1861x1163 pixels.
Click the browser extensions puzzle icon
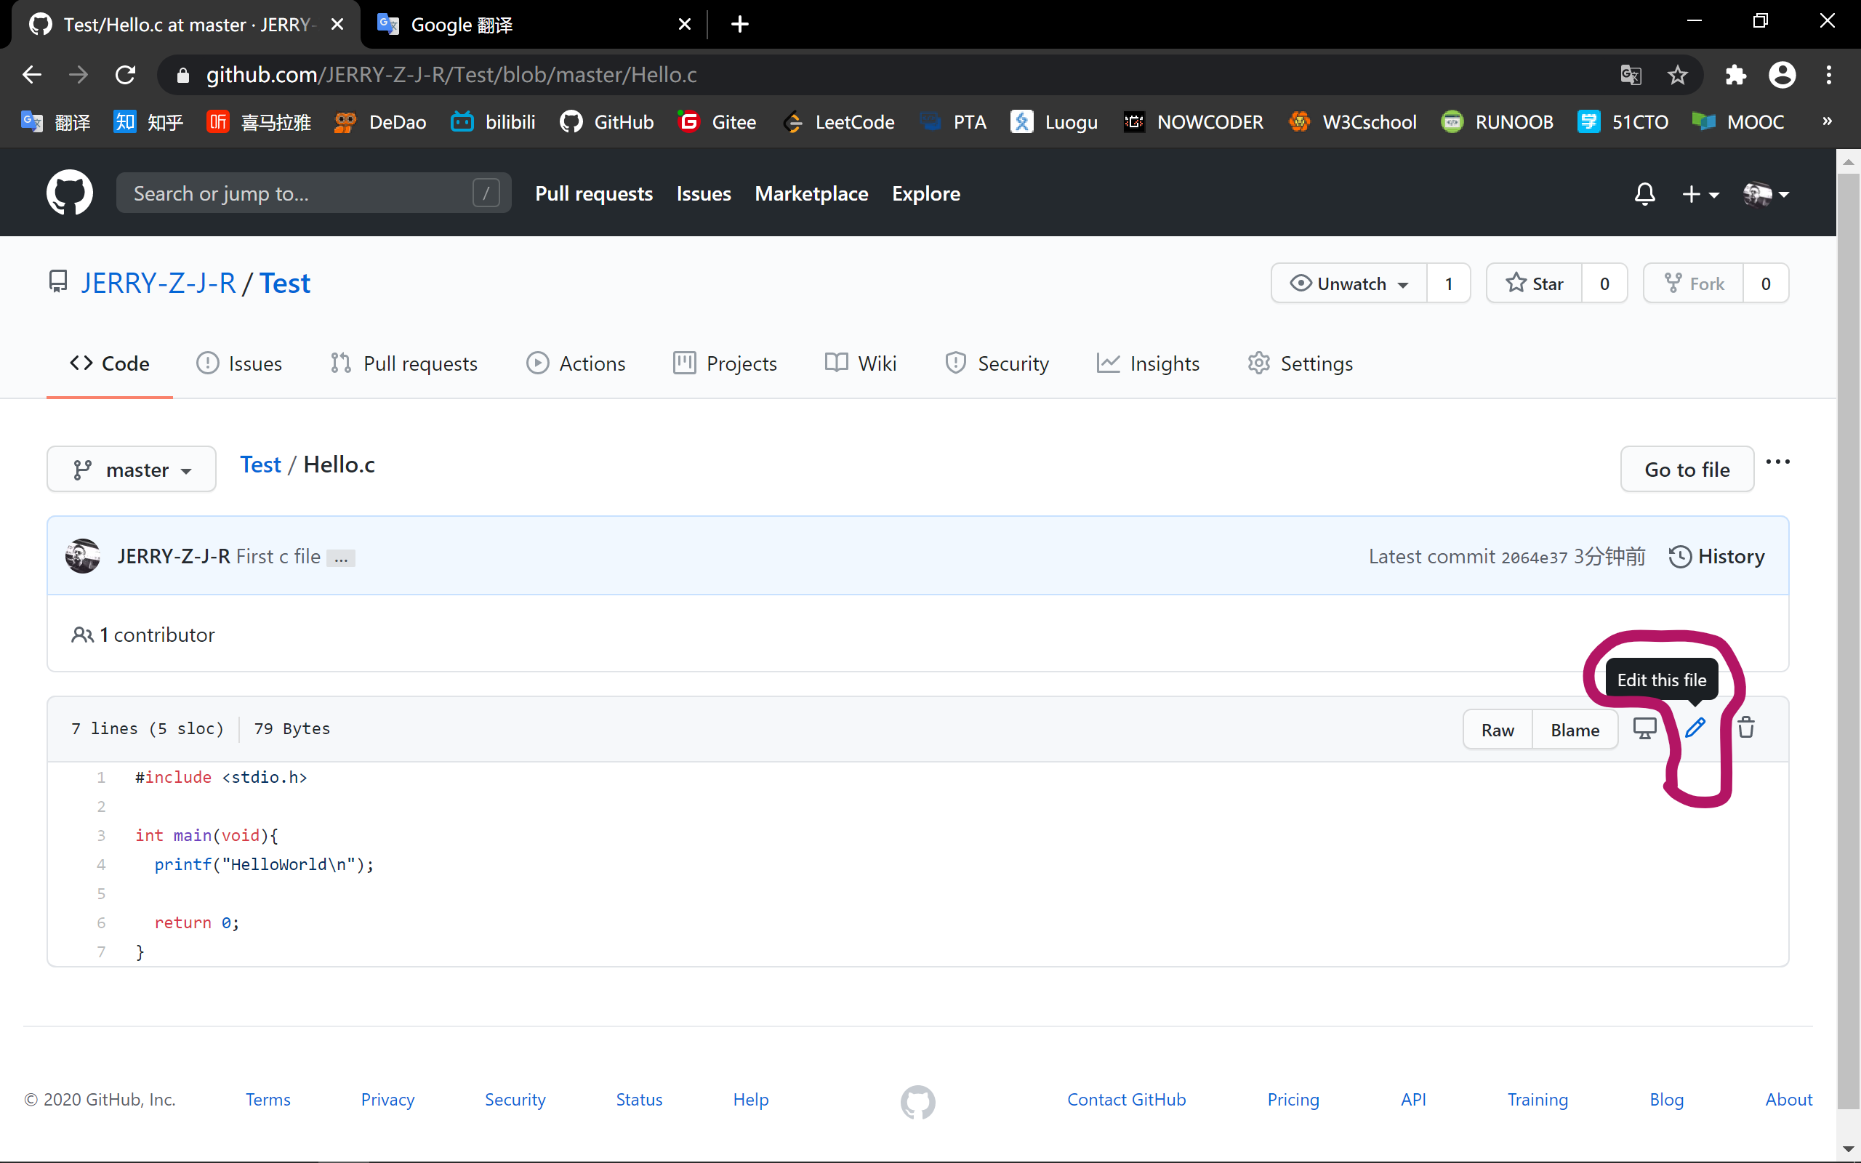click(x=1736, y=75)
